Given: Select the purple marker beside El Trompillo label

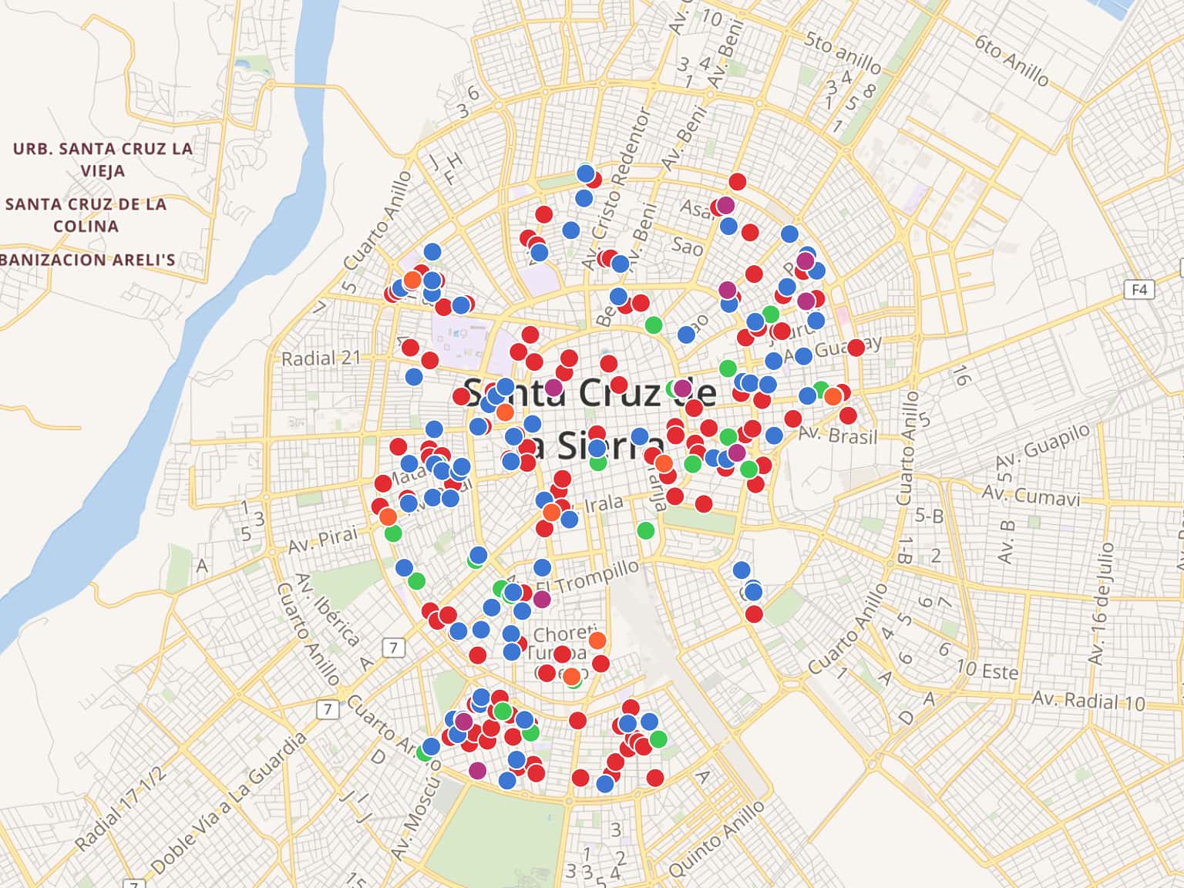Looking at the screenshot, I should [542, 599].
